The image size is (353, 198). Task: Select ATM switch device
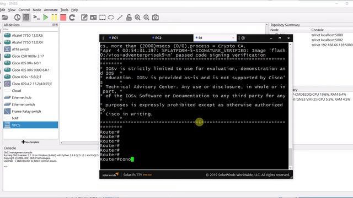tap(30, 49)
